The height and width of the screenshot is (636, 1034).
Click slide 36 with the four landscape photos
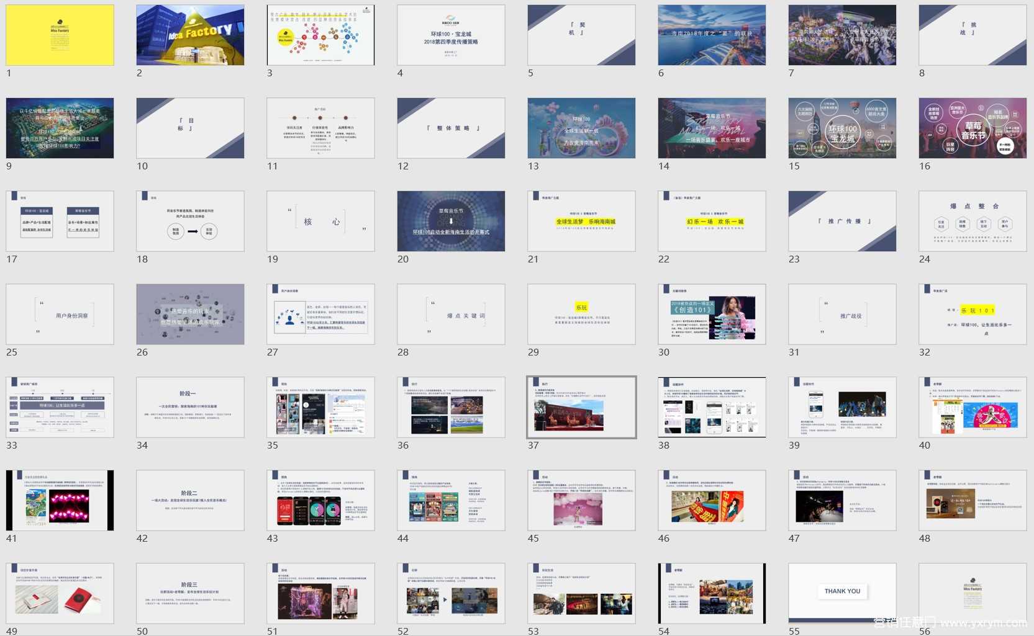tap(451, 407)
